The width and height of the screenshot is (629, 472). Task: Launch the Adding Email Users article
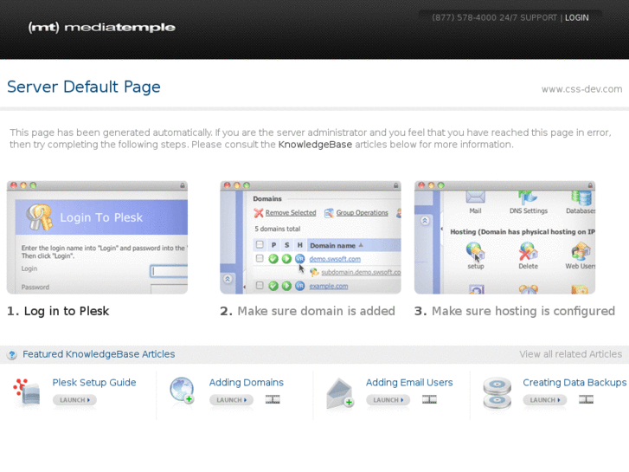[388, 400]
